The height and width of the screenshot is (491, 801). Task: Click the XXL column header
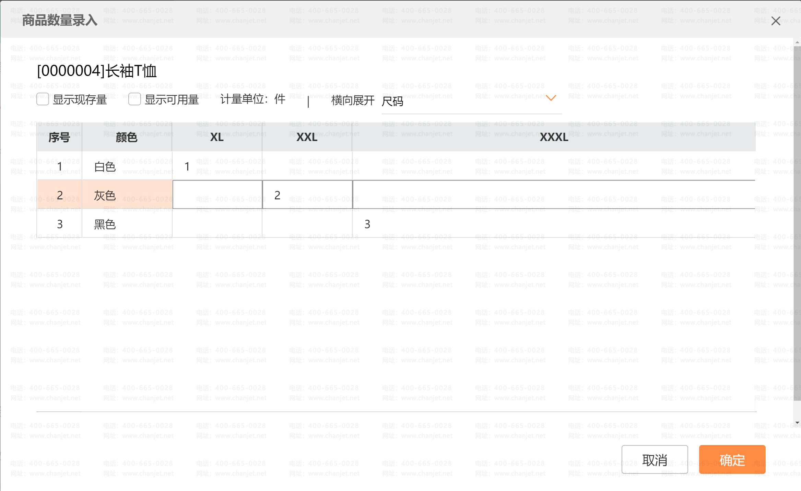click(307, 137)
